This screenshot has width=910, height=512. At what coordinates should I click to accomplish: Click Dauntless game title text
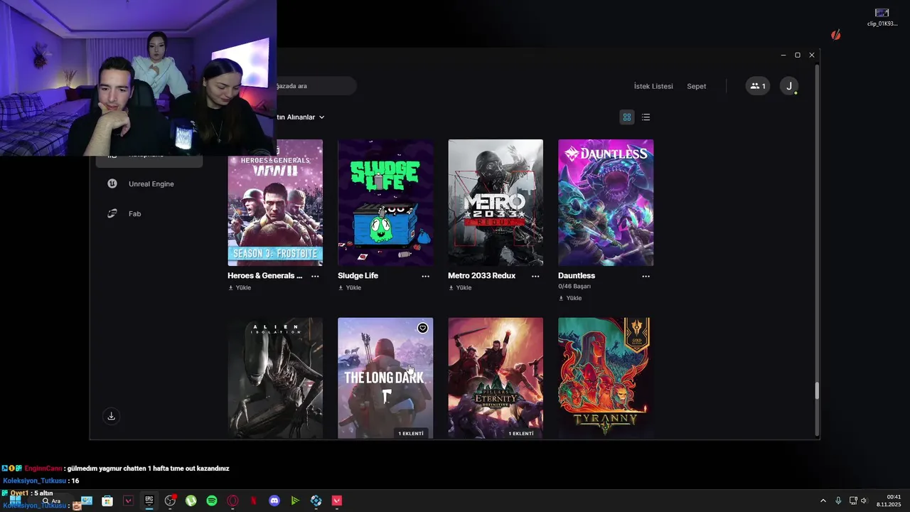click(577, 276)
